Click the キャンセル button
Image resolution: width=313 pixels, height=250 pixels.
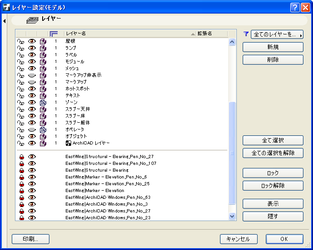click(239, 239)
